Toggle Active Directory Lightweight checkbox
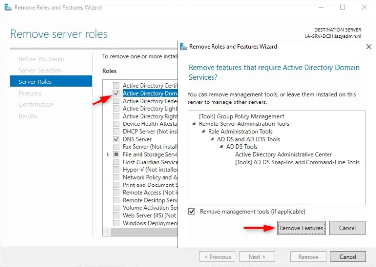Screen dimensions: 376x267 117,108
